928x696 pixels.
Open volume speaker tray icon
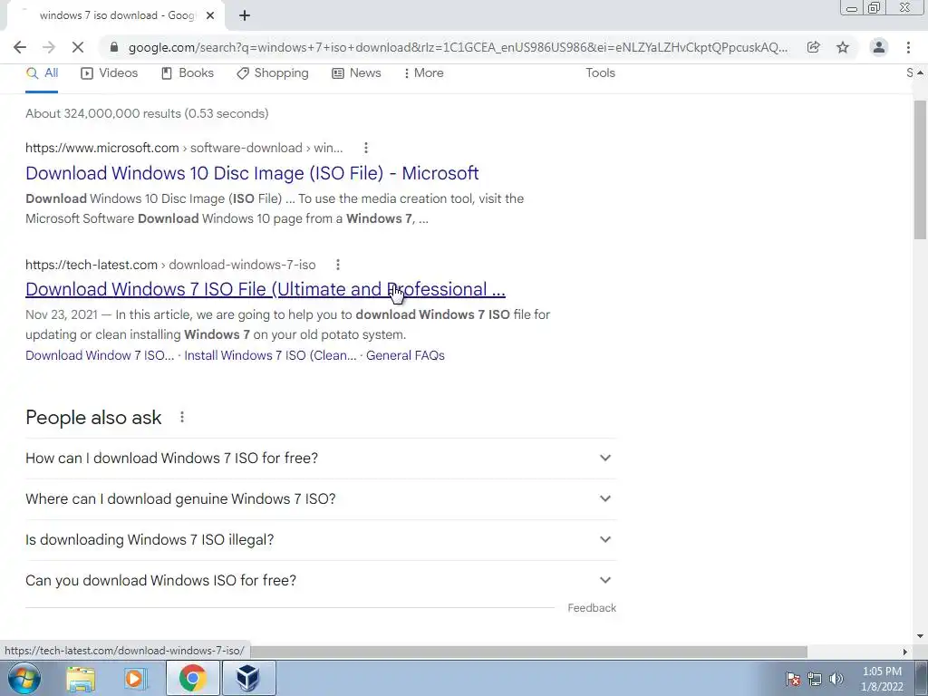click(x=836, y=679)
